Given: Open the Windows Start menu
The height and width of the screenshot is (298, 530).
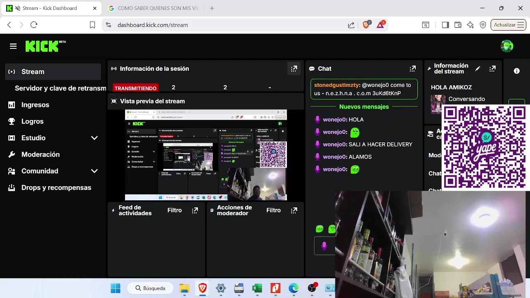Looking at the screenshot, I should pos(116,288).
